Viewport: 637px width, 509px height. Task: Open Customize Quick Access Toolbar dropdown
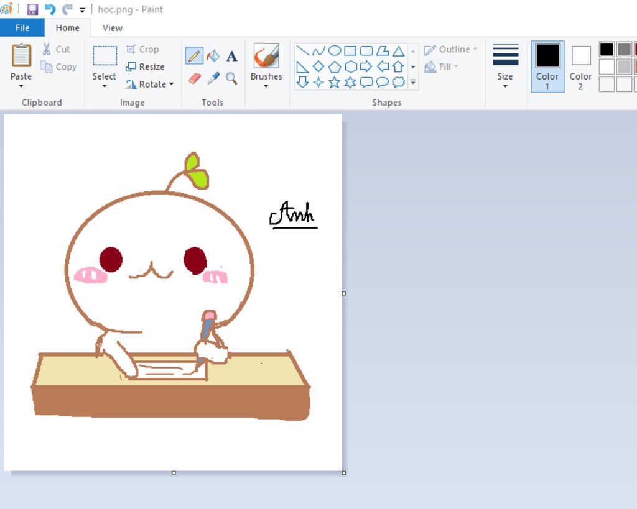point(82,10)
